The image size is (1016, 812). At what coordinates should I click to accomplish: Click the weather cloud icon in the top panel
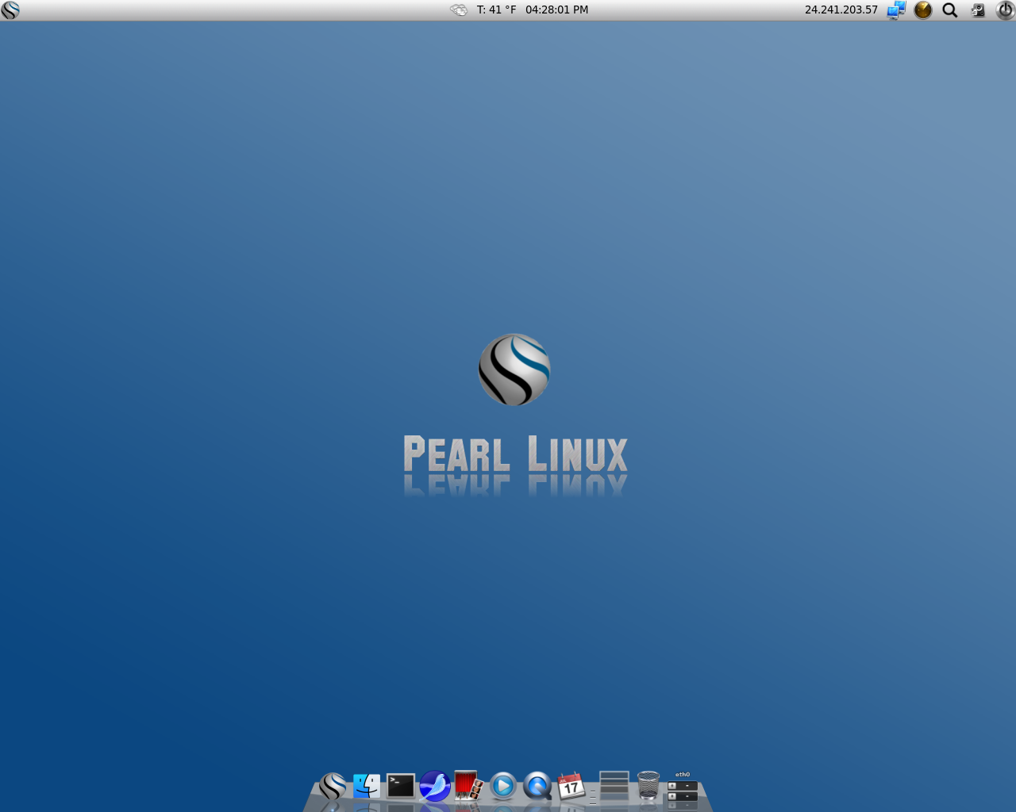pos(459,10)
